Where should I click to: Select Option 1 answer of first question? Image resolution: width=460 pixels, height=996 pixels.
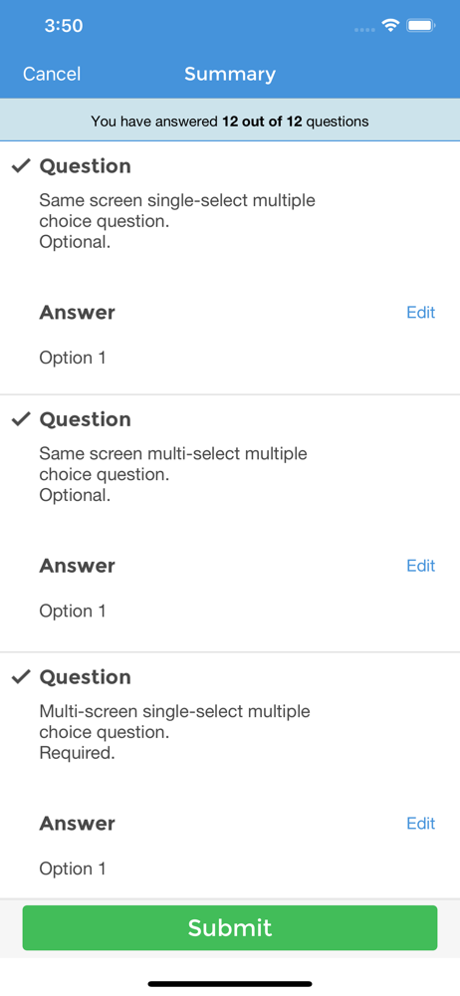[73, 358]
